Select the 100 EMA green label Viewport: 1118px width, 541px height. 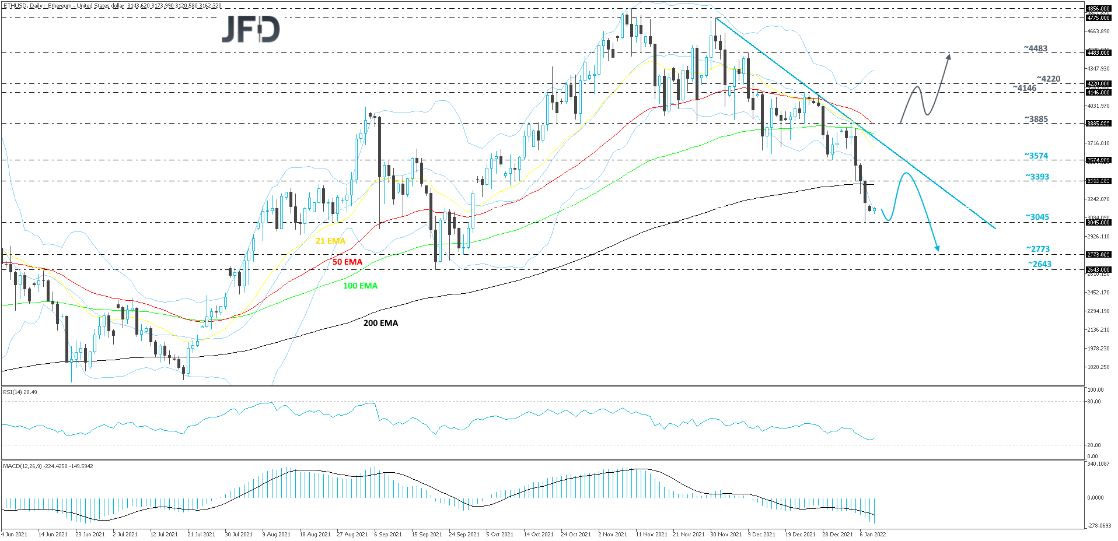tap(360, 286)
